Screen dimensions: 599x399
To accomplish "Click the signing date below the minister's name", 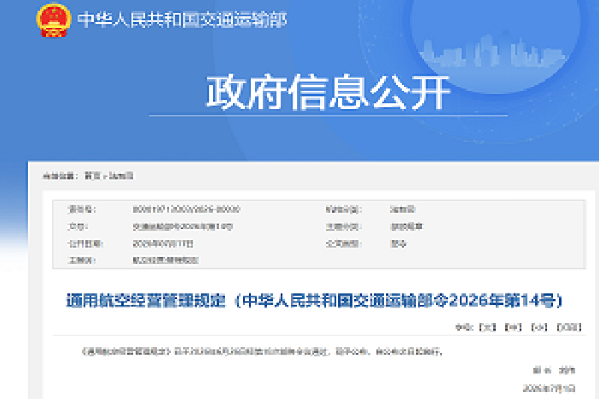I will click(549, 389).
